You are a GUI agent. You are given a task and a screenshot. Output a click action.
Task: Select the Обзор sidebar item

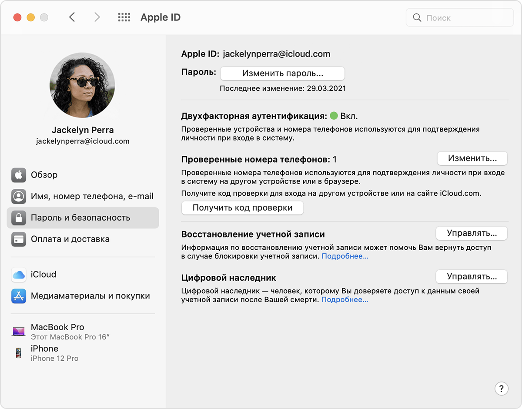click(44, 175)
